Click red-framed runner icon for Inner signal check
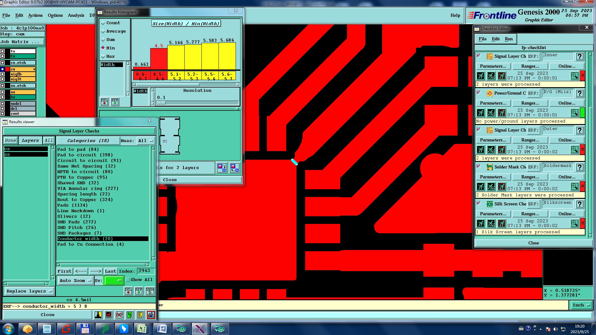 tap(502, 76)
